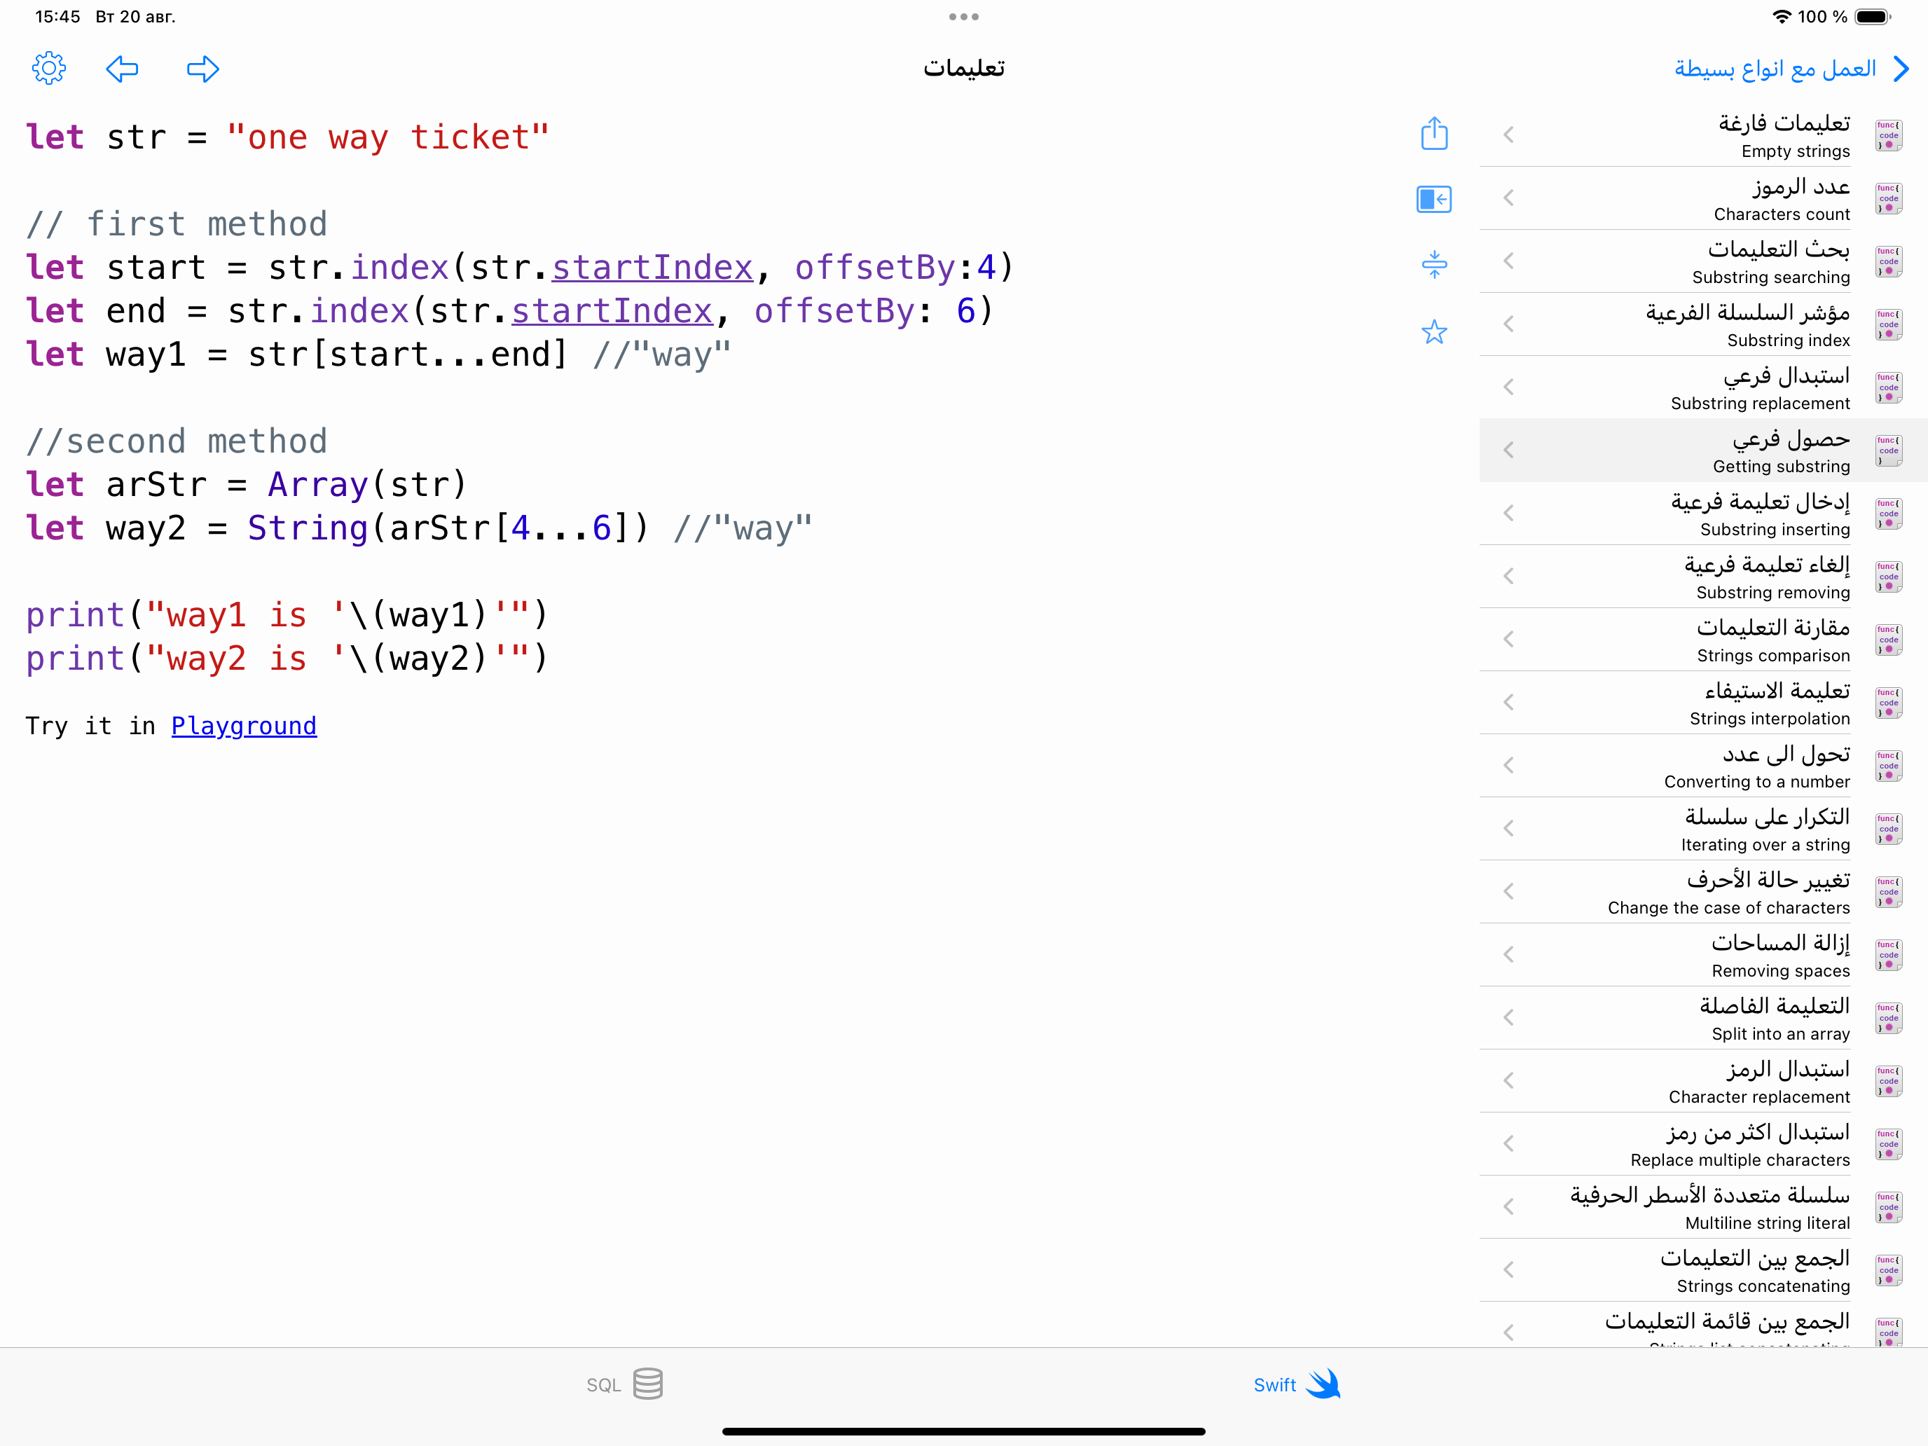Tap chevron on Getting substring row

1509,450
